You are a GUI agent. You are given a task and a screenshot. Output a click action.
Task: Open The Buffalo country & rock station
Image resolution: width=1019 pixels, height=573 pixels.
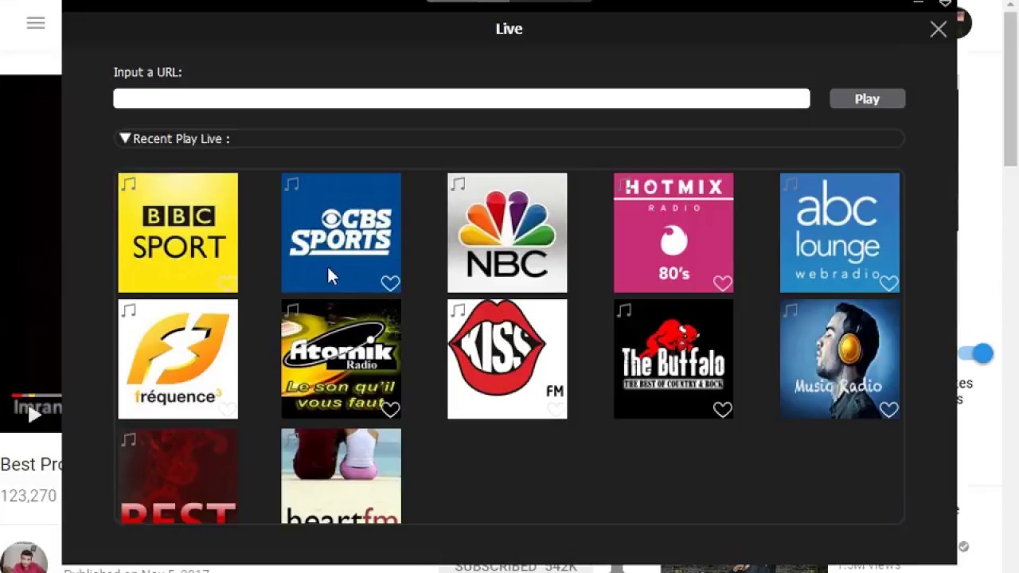click(x=673, y=359)
